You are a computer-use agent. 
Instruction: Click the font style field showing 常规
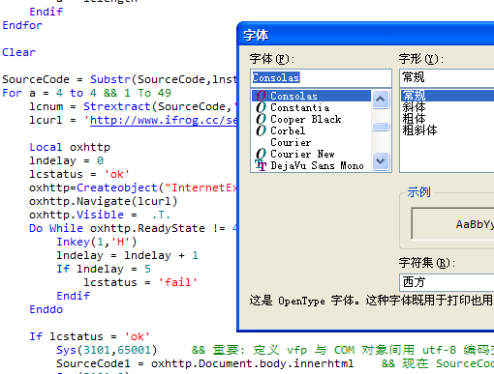pyautogui.click(x=447, y=78)
